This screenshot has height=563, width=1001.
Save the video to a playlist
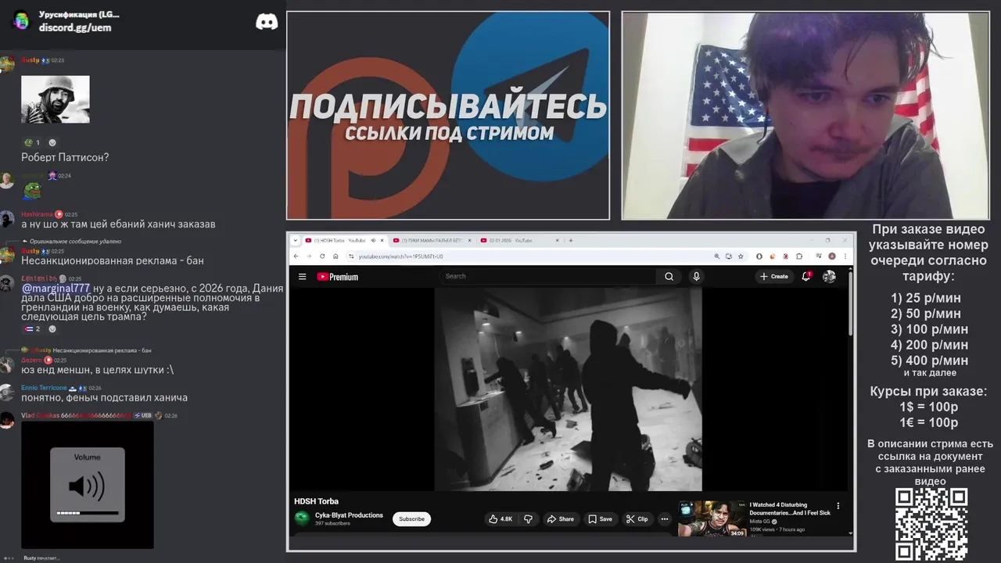(x=601, y=518)
